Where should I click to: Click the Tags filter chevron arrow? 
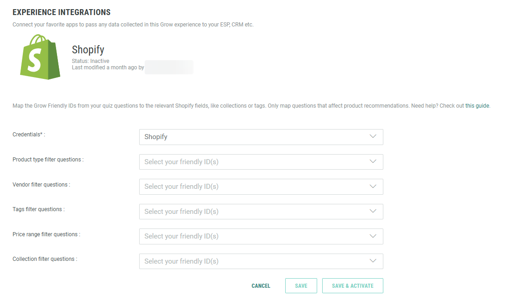point(373,212)
